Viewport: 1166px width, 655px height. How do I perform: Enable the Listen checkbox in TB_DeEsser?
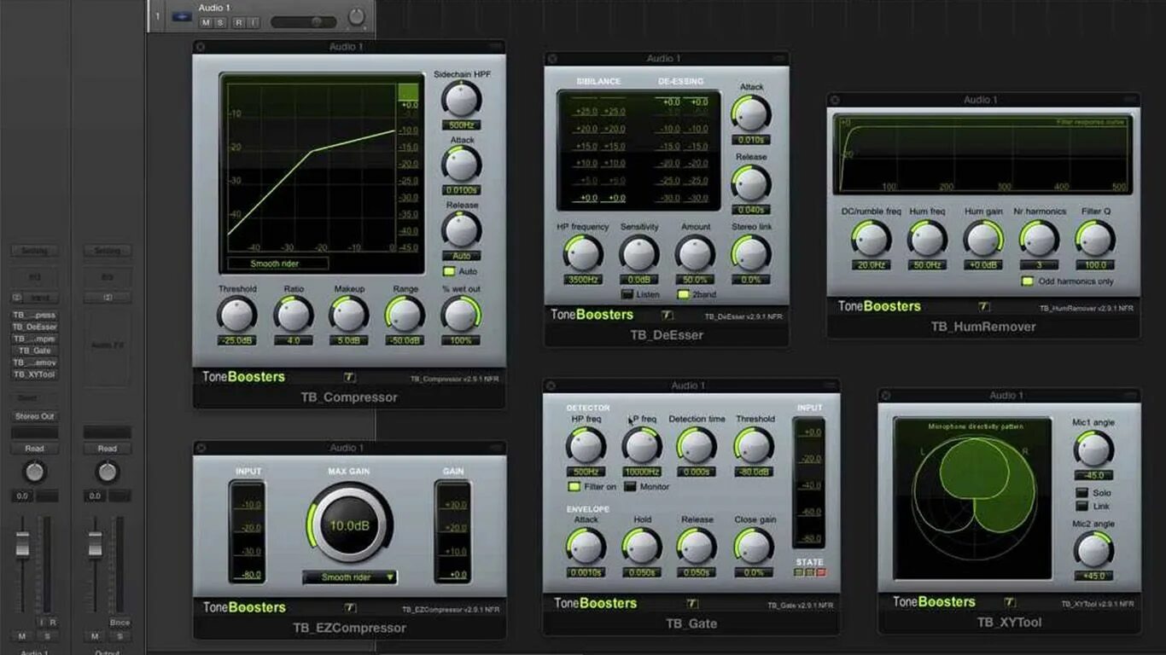coord(627,294)
